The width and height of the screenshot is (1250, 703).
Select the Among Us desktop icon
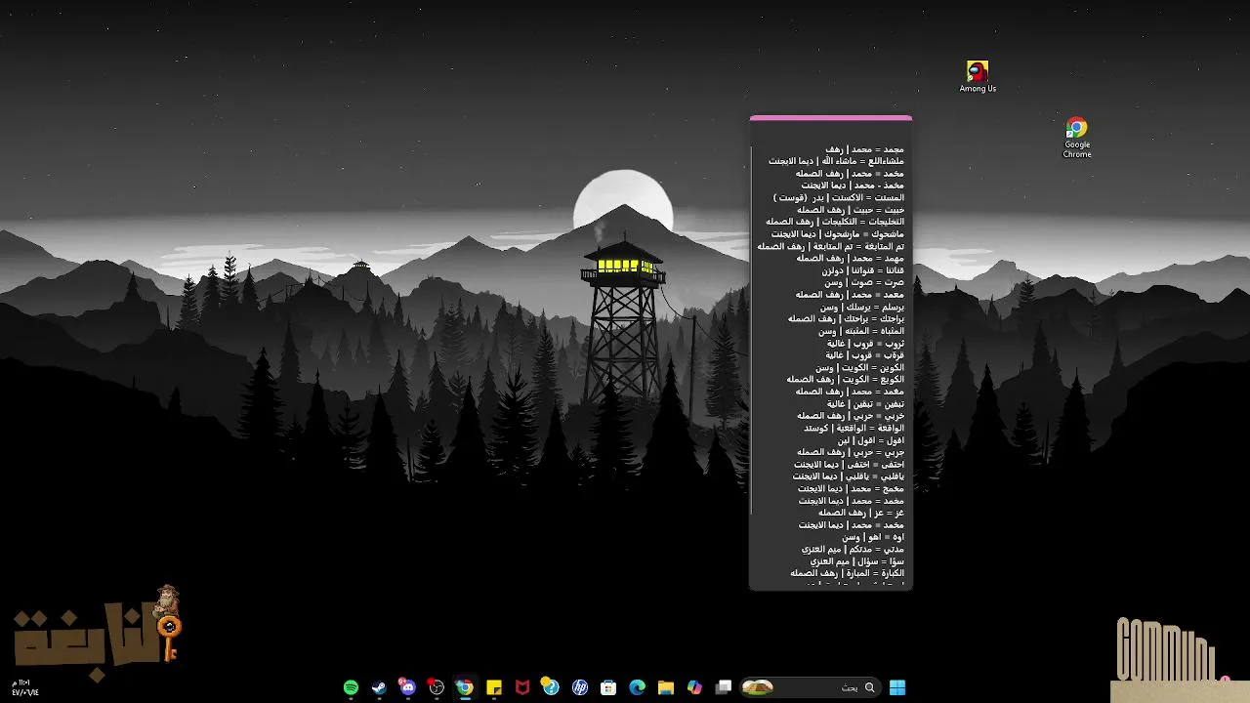coord(978,76)
